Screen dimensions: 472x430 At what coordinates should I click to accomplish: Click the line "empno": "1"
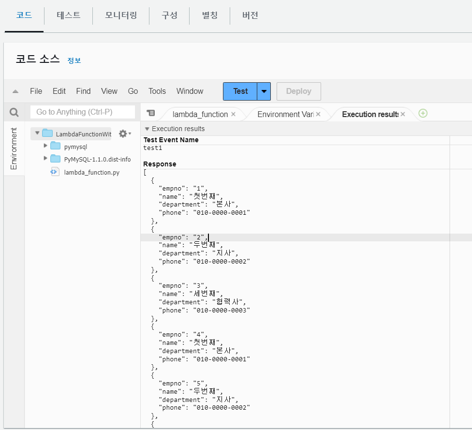click(183, 189)
